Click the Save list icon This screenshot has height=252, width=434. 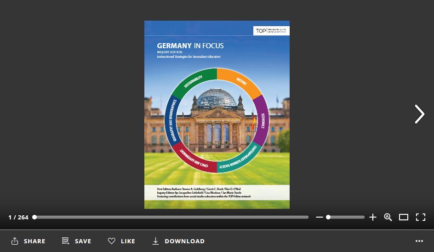point(65,241)
